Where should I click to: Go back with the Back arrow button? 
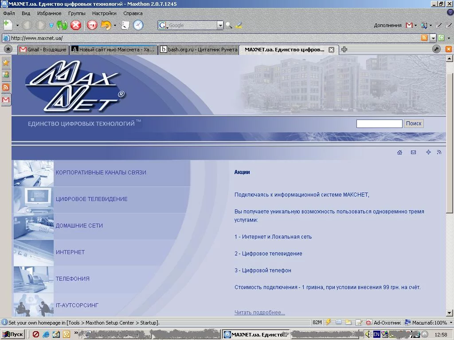(x=27, y=25)
